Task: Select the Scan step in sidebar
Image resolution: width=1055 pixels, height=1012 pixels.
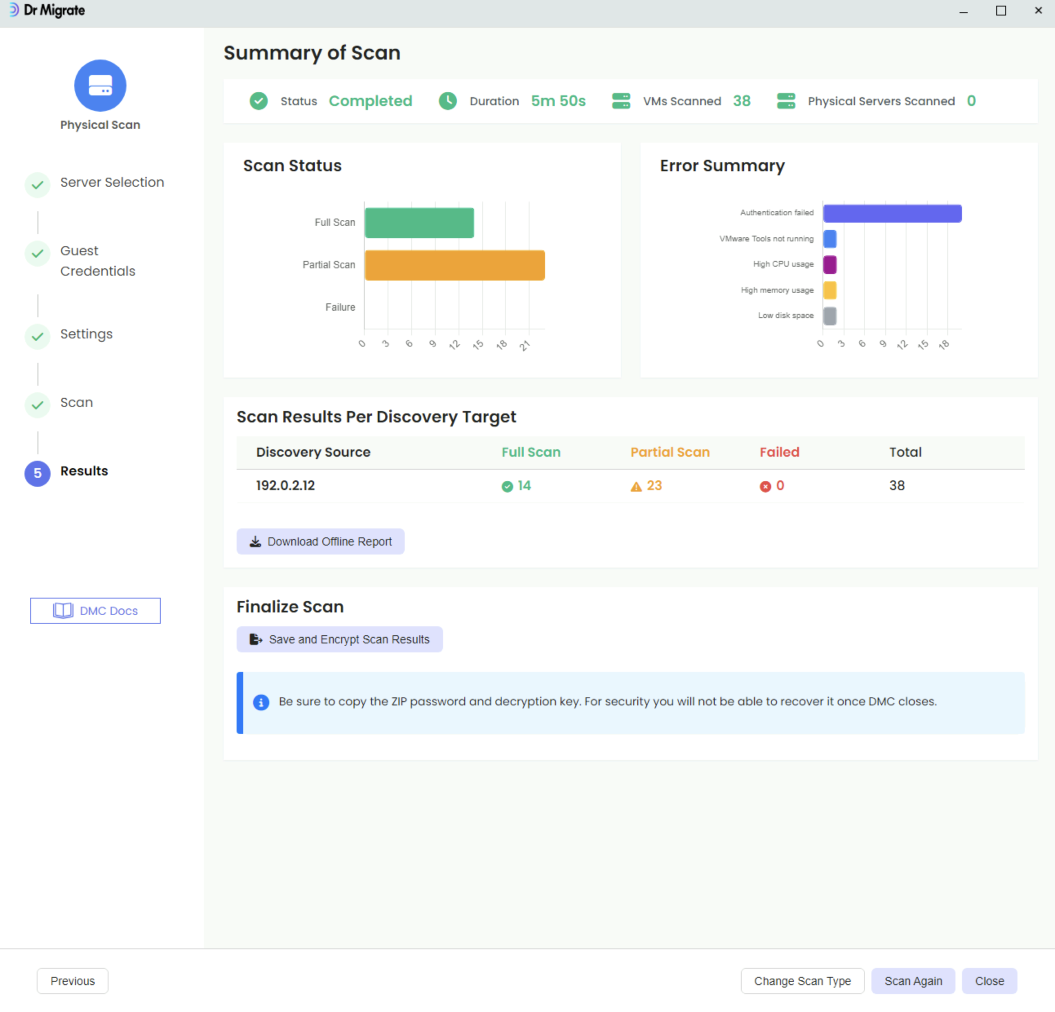Action: [x=76, y=402]
